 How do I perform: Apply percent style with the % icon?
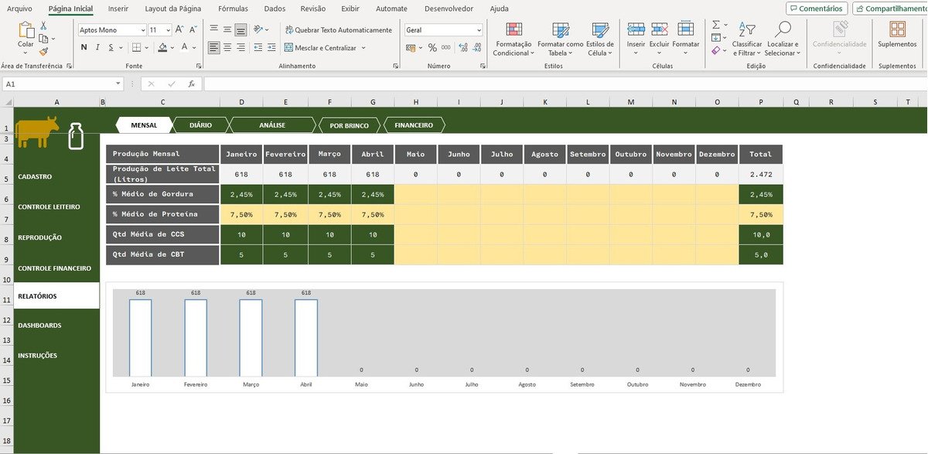[432, 47]
